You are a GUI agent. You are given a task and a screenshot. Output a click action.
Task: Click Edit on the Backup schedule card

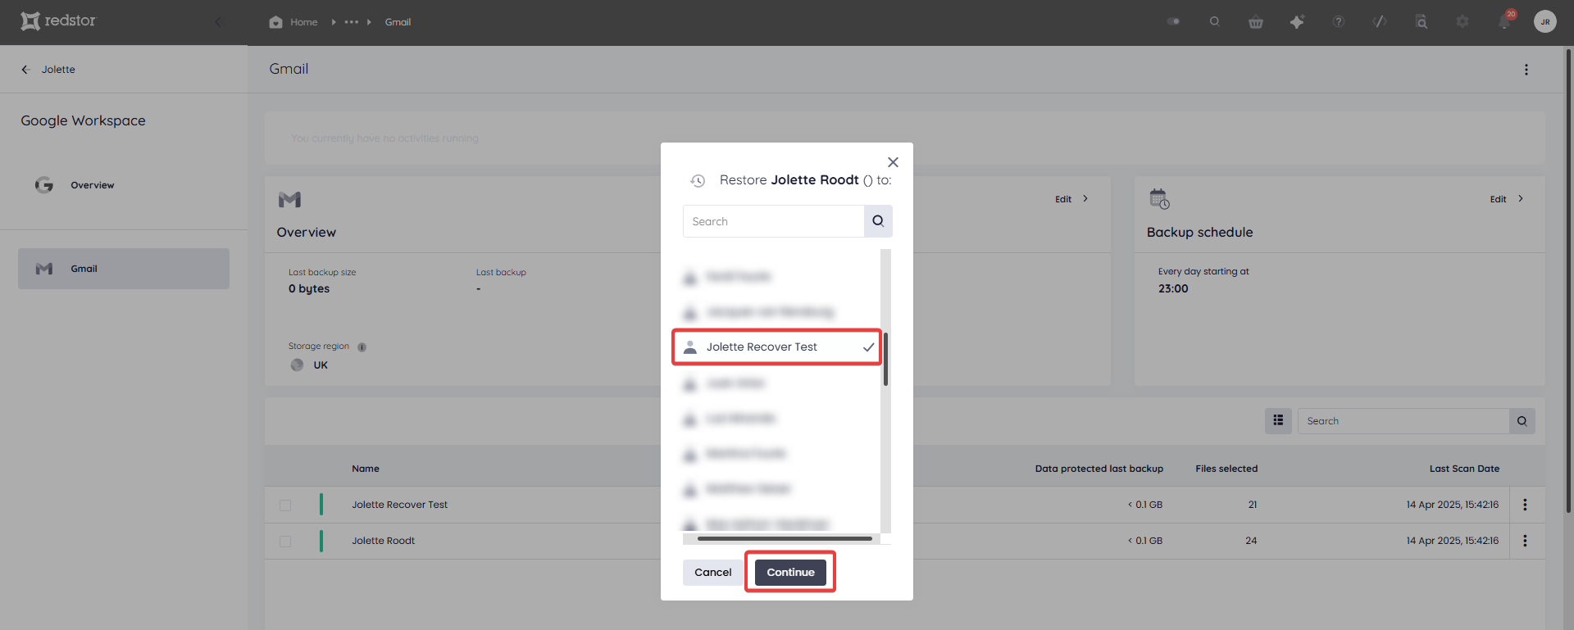tap(1507, 199)
